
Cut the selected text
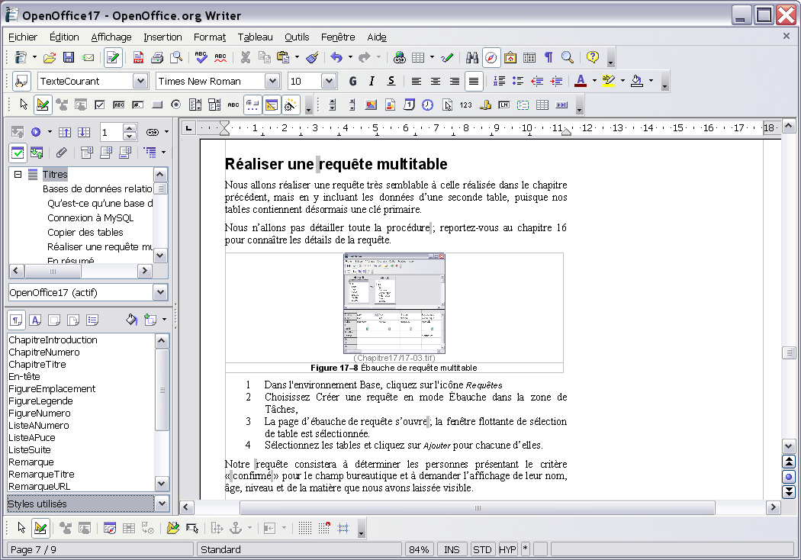(x=245, y=58)
